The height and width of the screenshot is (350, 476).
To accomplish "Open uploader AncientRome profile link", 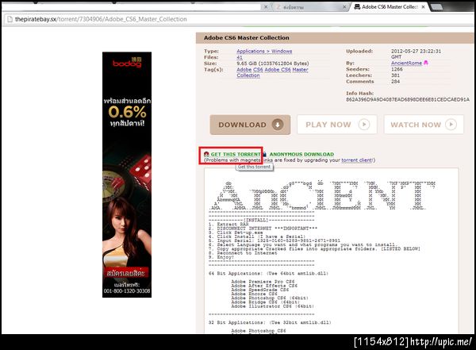I will (x=406, y=63).
